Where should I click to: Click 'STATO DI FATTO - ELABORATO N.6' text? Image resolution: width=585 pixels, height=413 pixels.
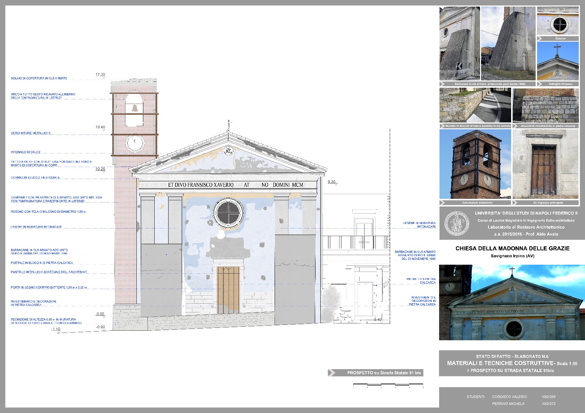pos(512,356)
